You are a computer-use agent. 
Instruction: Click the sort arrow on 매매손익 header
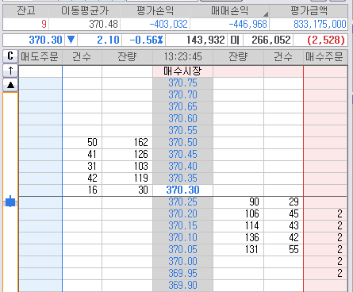pos(266,14)
